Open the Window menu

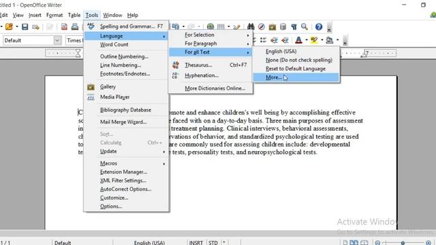point(112,15)
